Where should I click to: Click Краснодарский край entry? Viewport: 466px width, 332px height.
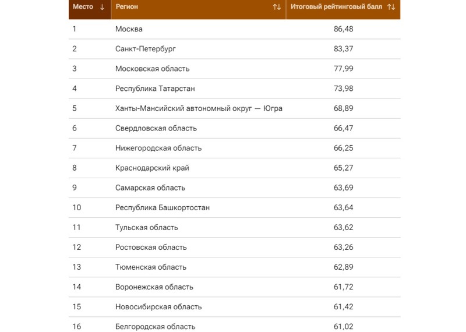pyautogui.click(x=152, y=168)
